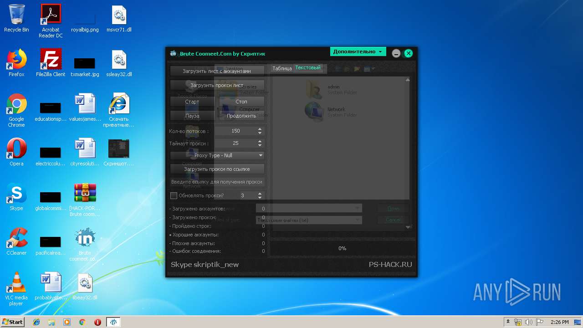The image size is (583, 328).
Task: Select the Firefox desktop shortcut
Action: pos(16,63)
